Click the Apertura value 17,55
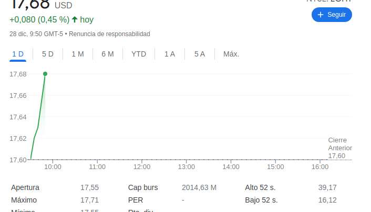Screen dimensions: 371x212 [89, 187]
